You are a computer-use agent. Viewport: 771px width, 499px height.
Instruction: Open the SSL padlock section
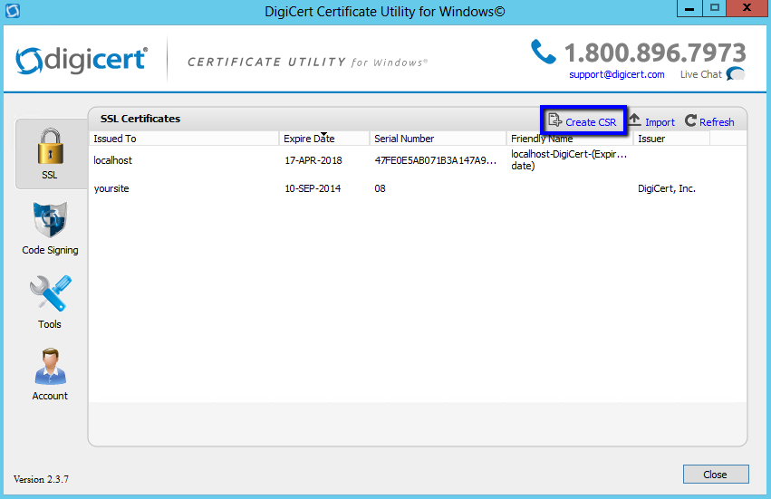50,153
